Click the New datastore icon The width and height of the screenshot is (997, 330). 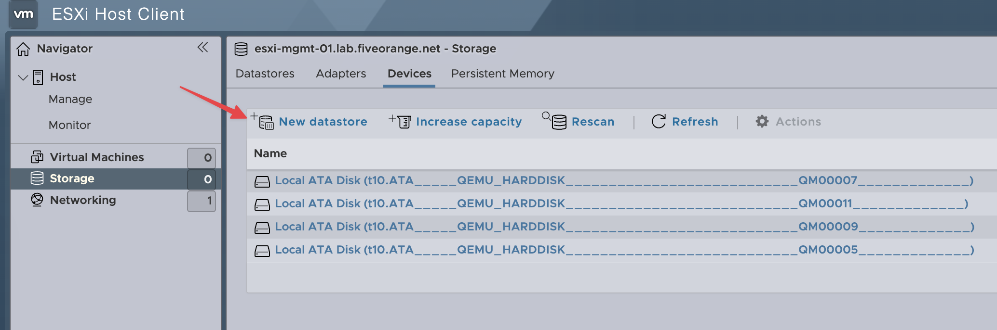(263, 122)
